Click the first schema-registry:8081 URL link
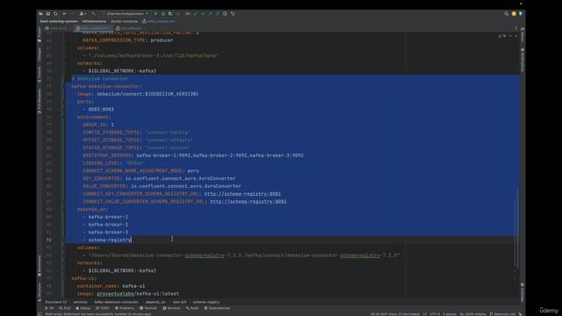This screenshot has height=316, width=562. click(242, 194)
